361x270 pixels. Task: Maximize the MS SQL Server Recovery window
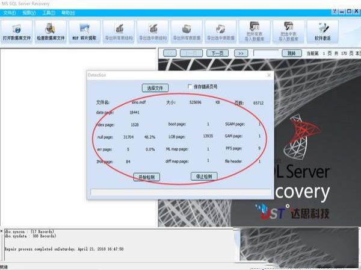(350, 11)
